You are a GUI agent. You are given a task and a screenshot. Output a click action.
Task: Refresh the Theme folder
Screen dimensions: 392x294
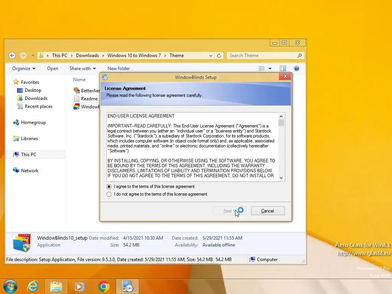(219, 56)
